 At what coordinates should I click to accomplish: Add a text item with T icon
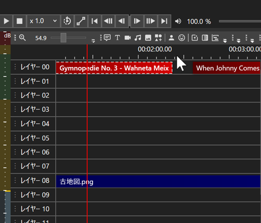117,38
